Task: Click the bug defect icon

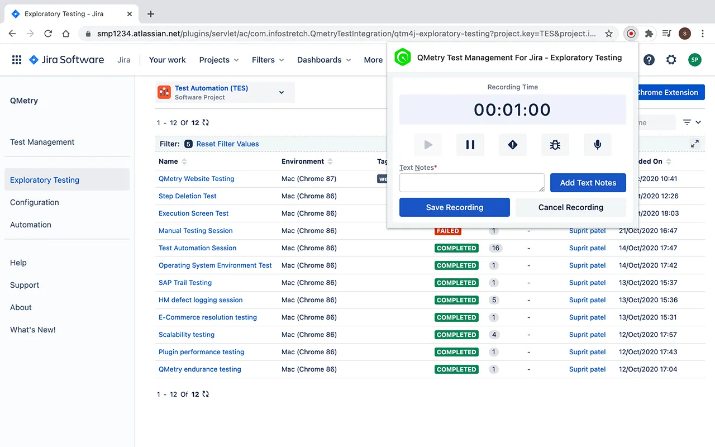Action: [555, 145]
